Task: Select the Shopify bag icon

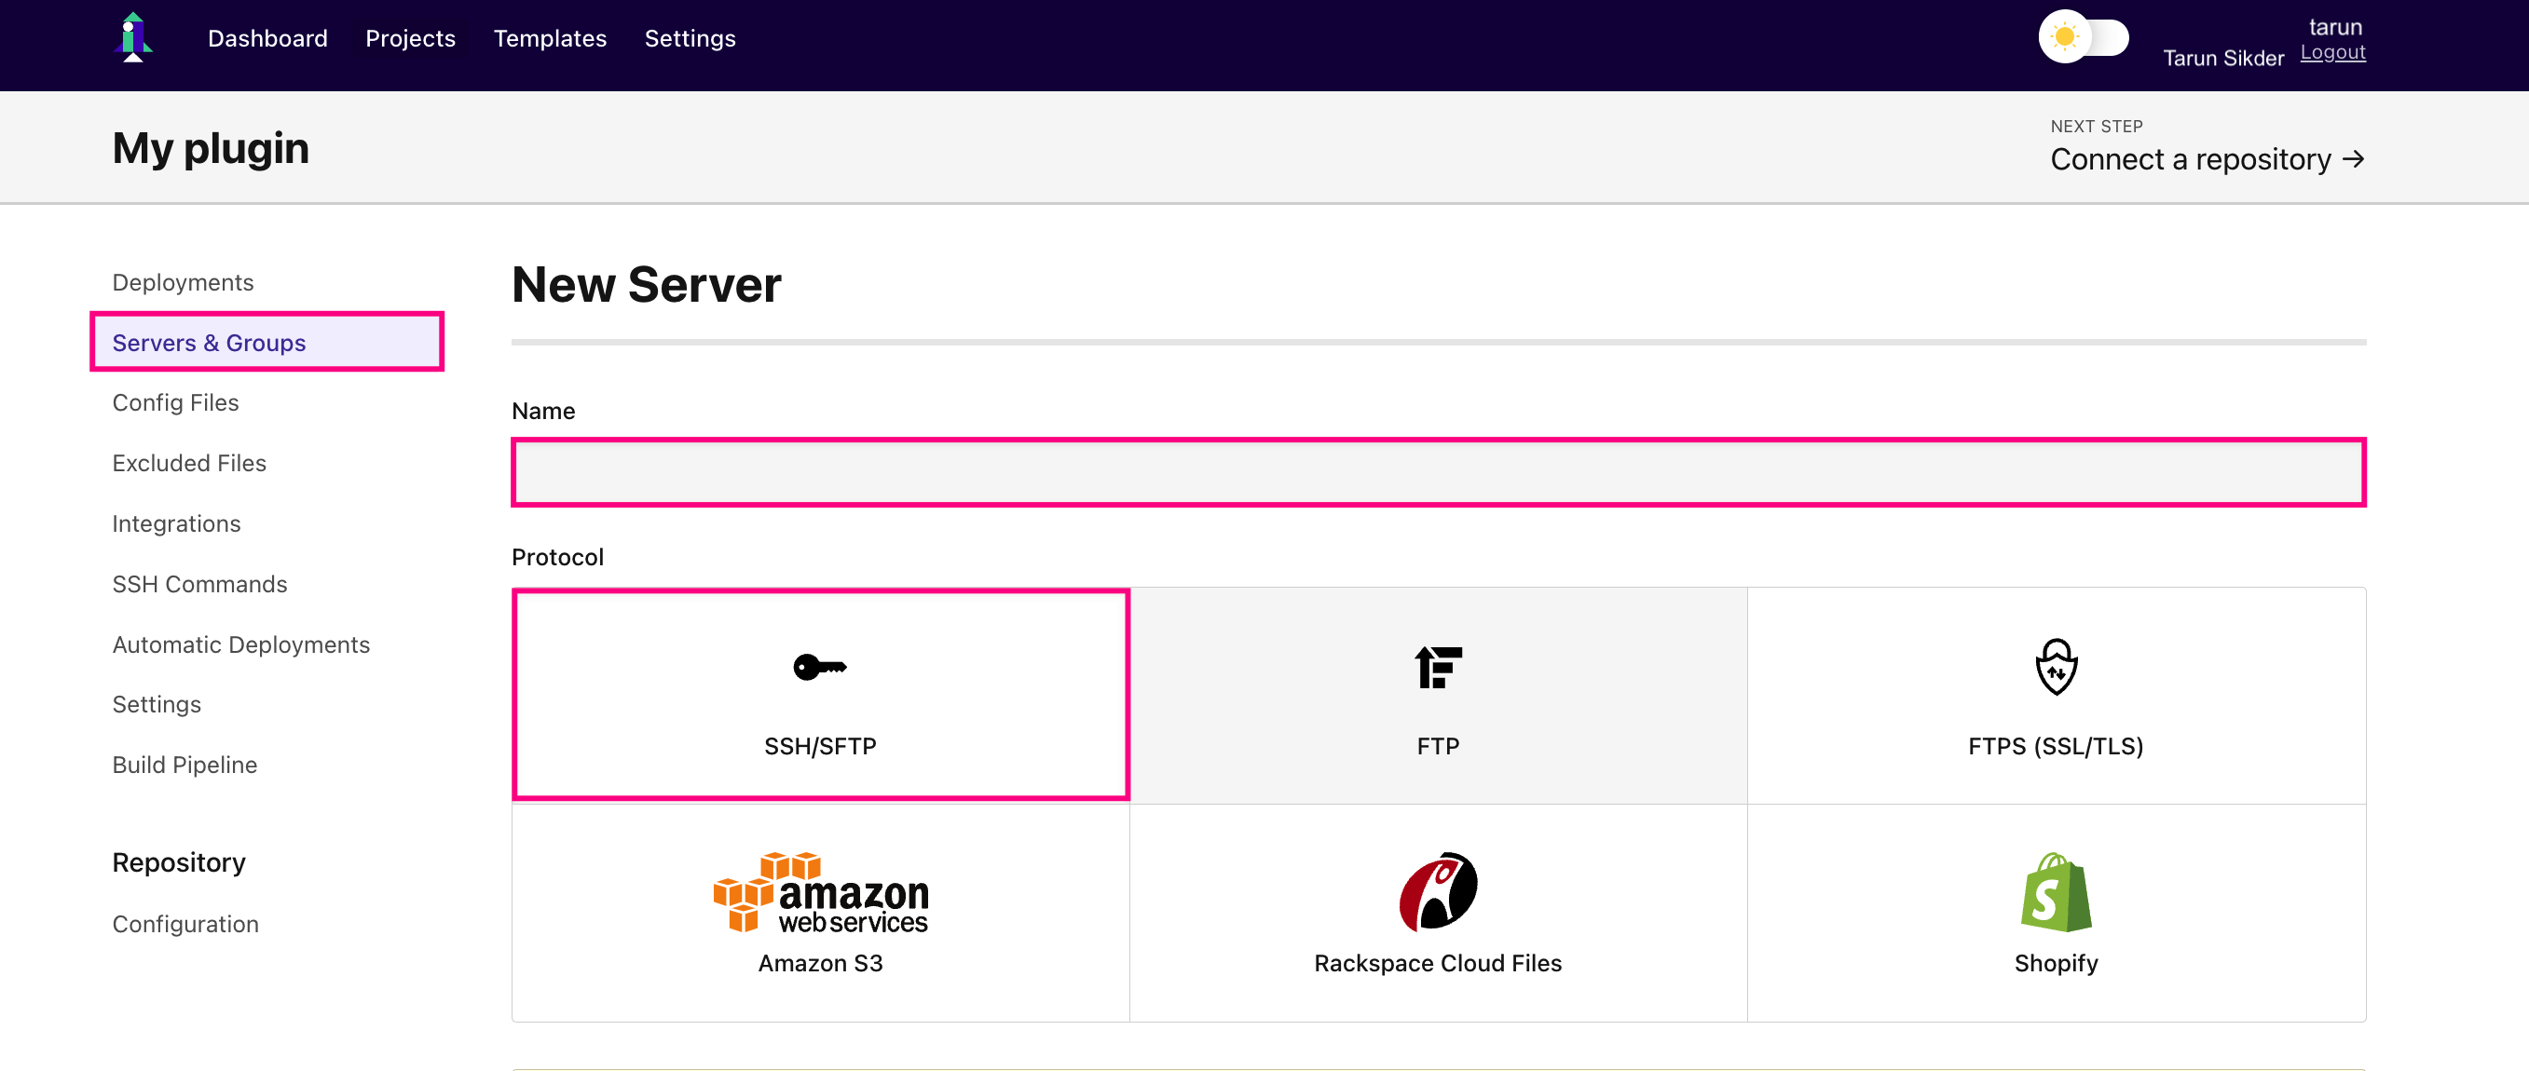Action: [2055, 891]
